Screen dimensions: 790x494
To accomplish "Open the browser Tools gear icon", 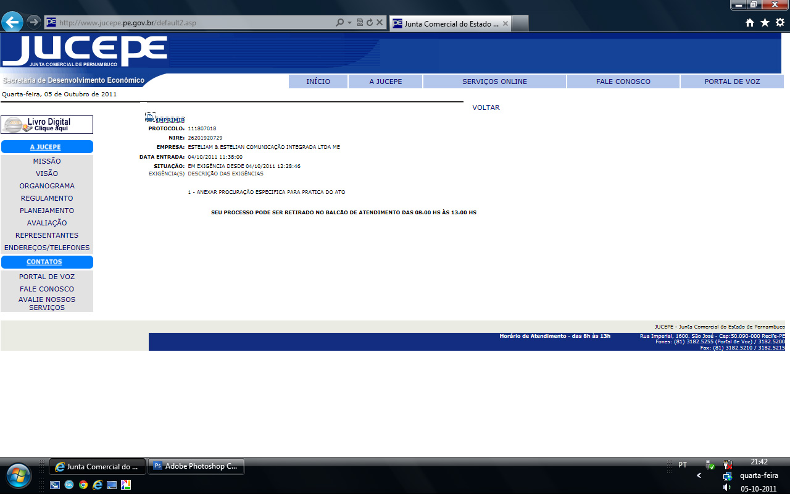I will (780, 23).
